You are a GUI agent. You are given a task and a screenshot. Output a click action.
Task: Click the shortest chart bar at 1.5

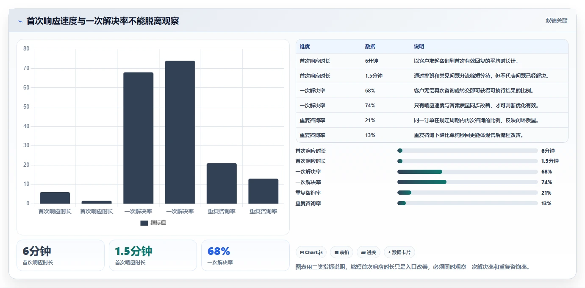[97, 202]
